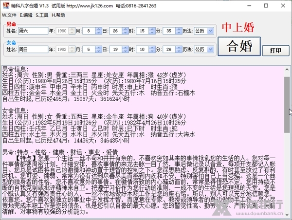Increase the 女命 minute value 26
Viewport: 292px width, 220px height.
pyautogui.click(x=179, y=48)
